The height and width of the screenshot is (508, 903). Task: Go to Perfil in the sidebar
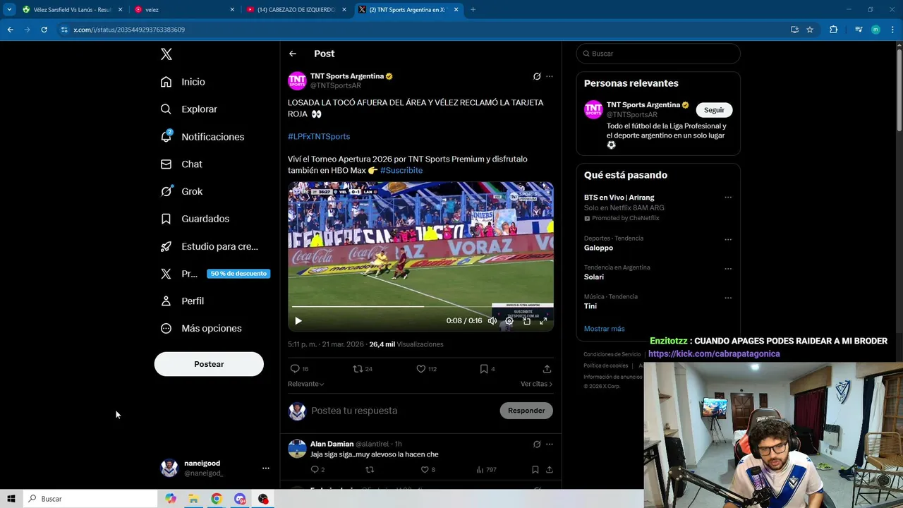pyautogui.click(x=182, y=301)
